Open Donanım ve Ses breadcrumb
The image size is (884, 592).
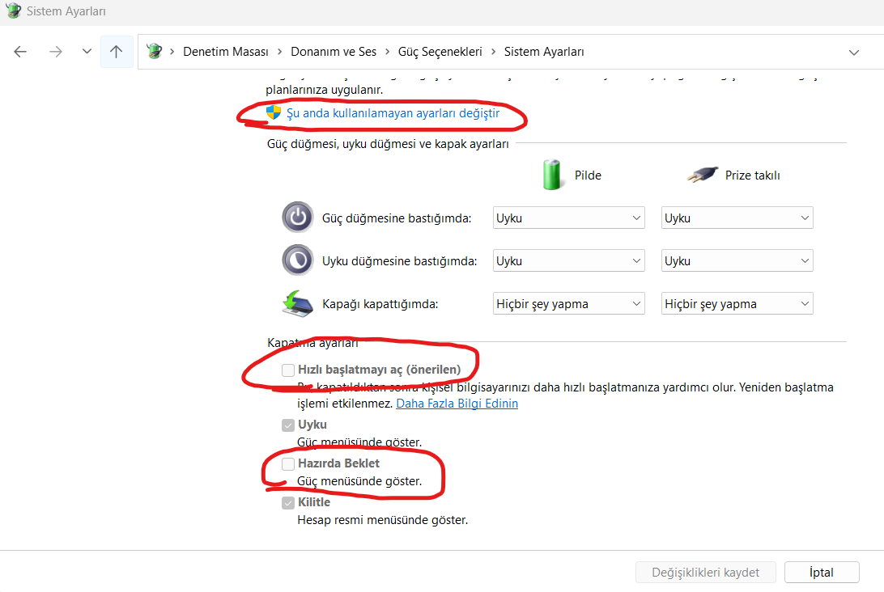[x=334, y=52]
